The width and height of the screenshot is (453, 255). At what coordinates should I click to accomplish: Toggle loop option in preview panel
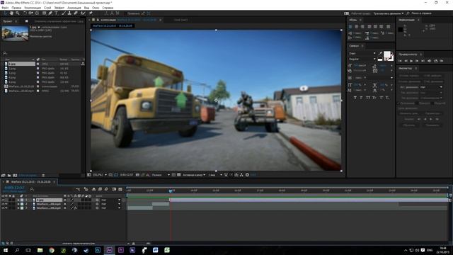click(x=436, y=61)
